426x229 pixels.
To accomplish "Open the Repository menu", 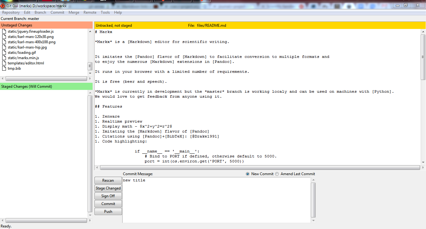I will (x=11, y=12).
